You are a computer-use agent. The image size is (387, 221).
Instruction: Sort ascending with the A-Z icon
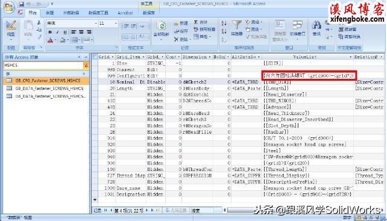tap(224, 23)
